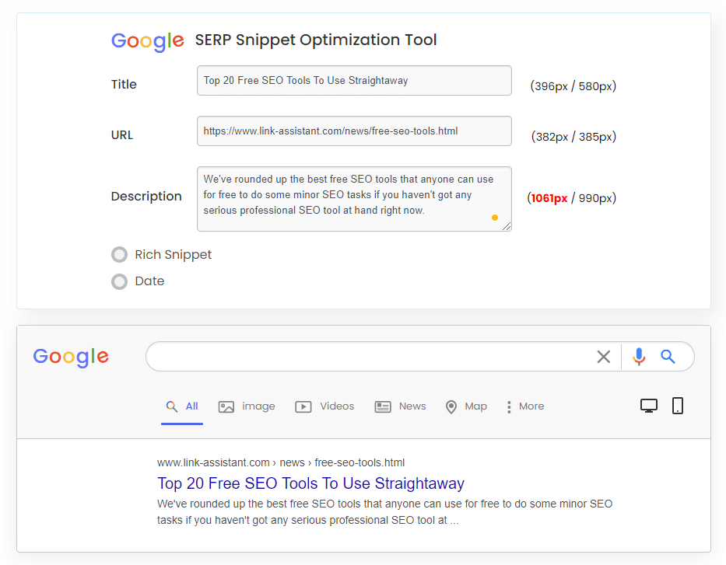
Task: Enable the Rich Snippet option
Action: tap(120, 255)
